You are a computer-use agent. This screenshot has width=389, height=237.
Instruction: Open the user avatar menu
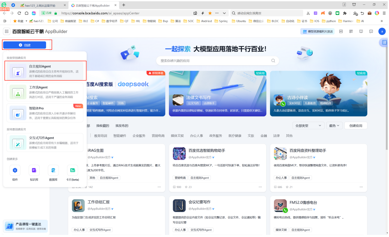pyautogui.click(x=382, y=31)
